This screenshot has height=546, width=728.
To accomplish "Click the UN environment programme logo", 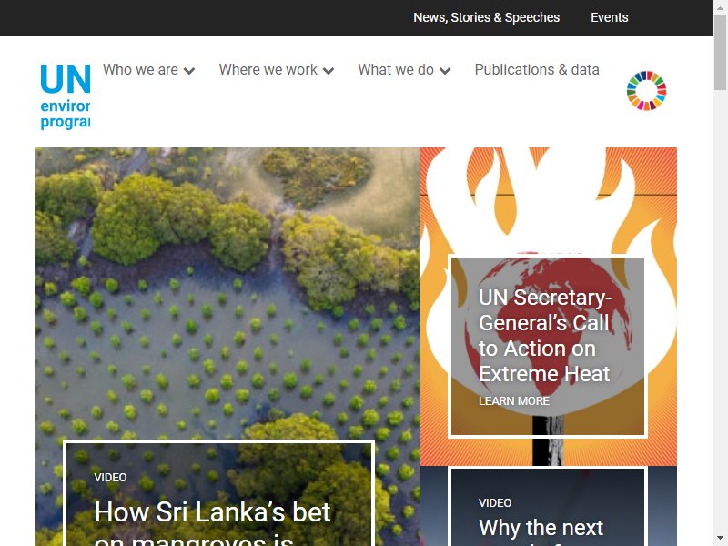I will pos(65,96).
